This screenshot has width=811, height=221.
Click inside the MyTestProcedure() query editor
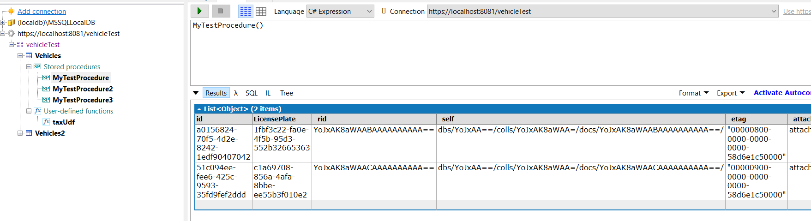tap(501, 53)
